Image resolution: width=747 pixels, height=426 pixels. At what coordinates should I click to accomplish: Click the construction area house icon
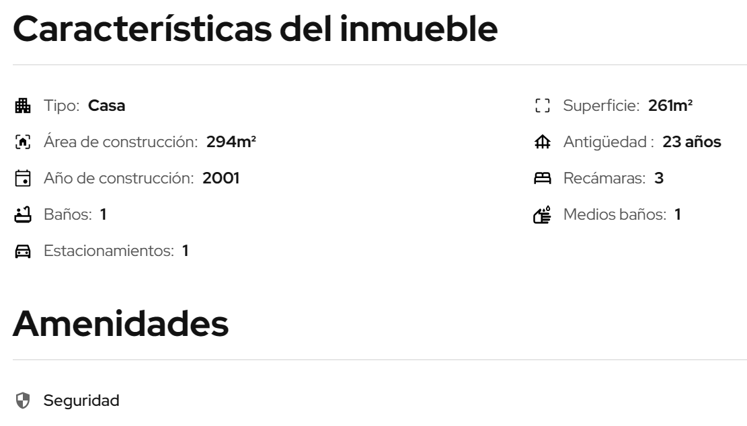coord(23,142)
